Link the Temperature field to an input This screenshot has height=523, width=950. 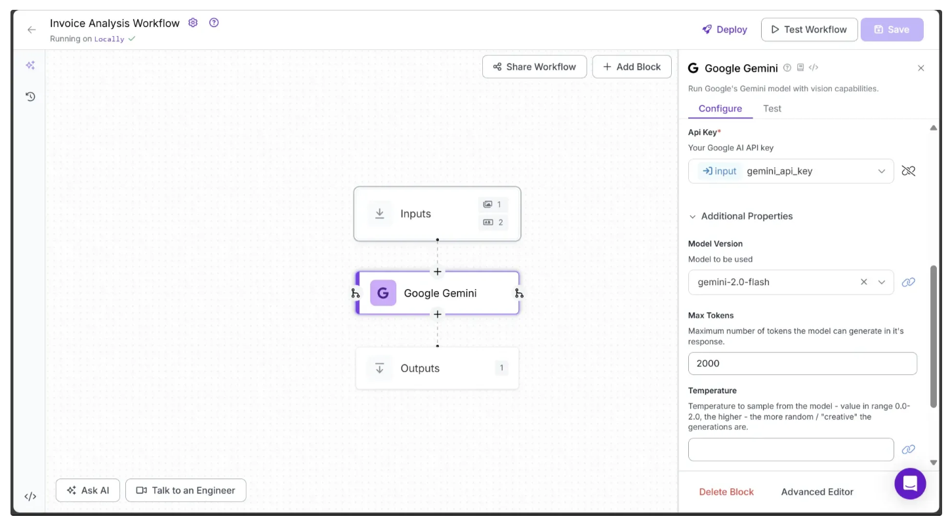[909, 450]
